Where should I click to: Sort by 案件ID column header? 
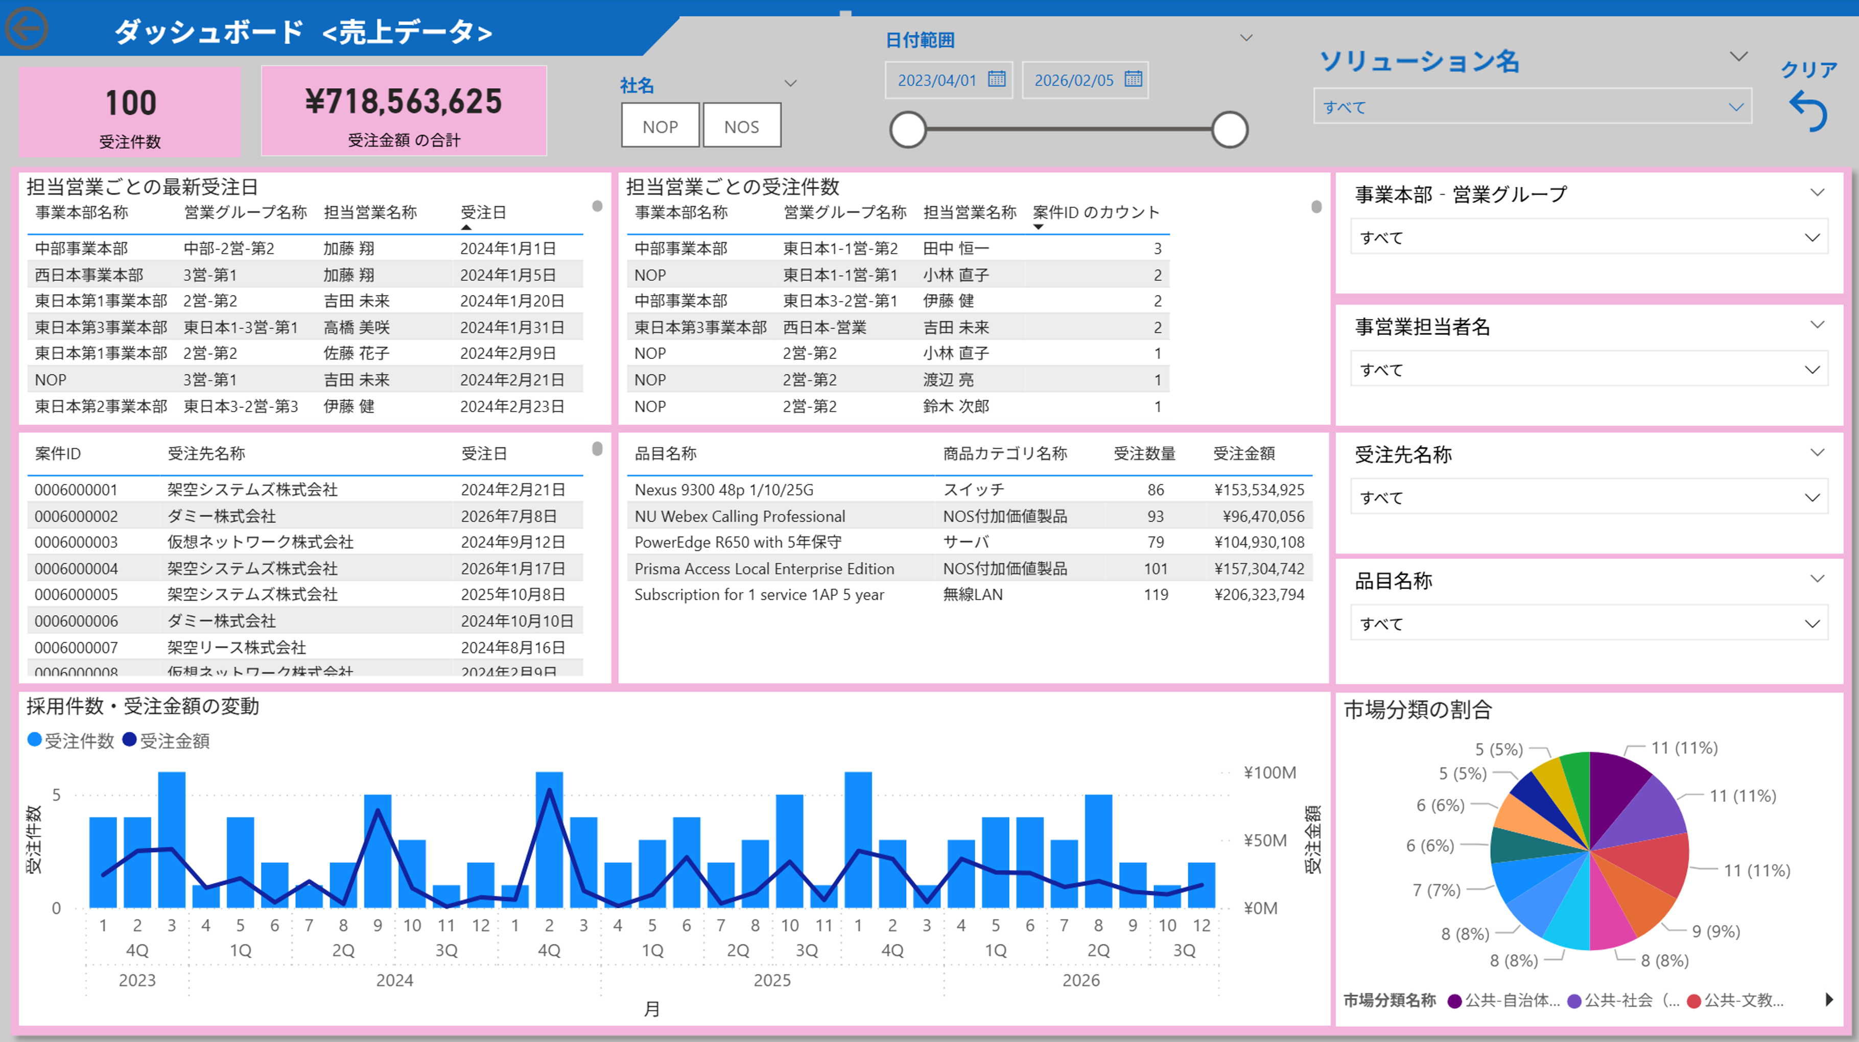click(x=58, y=453)
